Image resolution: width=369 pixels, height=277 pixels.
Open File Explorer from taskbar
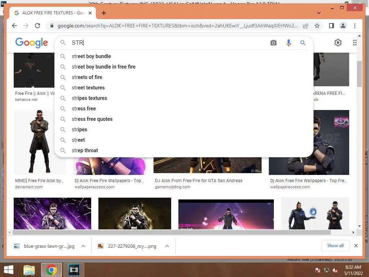[29, 270]
